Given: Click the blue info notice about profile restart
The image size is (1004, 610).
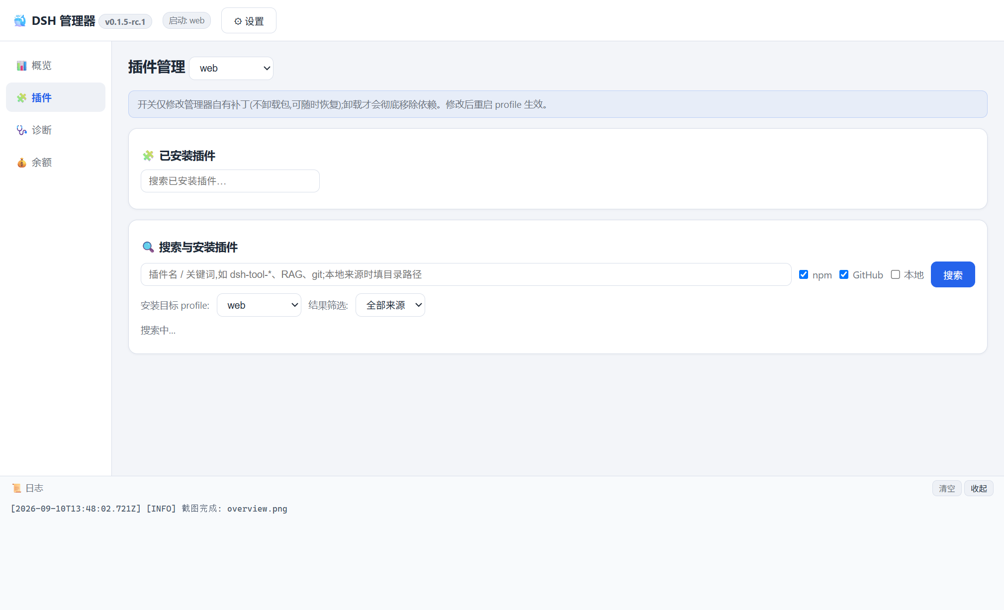Looking at the screenshot, I should 558,104.
